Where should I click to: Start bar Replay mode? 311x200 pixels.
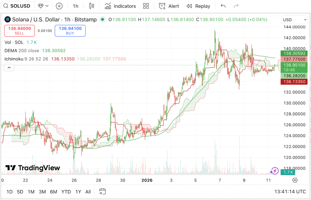click(x=198, y=6)
